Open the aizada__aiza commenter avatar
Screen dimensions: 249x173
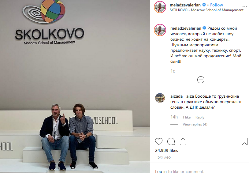[160, 98]
